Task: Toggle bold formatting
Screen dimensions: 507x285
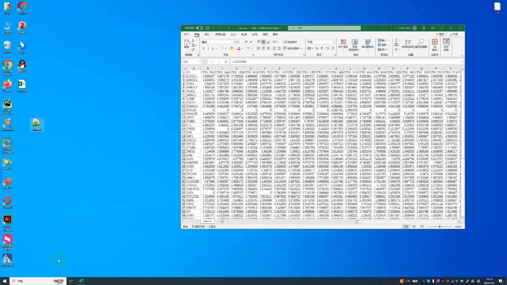Action: pyautogui.click(x=204, y=48)
